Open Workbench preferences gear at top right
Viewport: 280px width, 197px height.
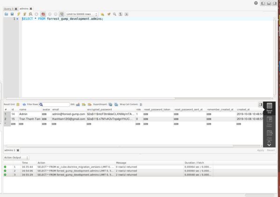(x=256, y=3)
